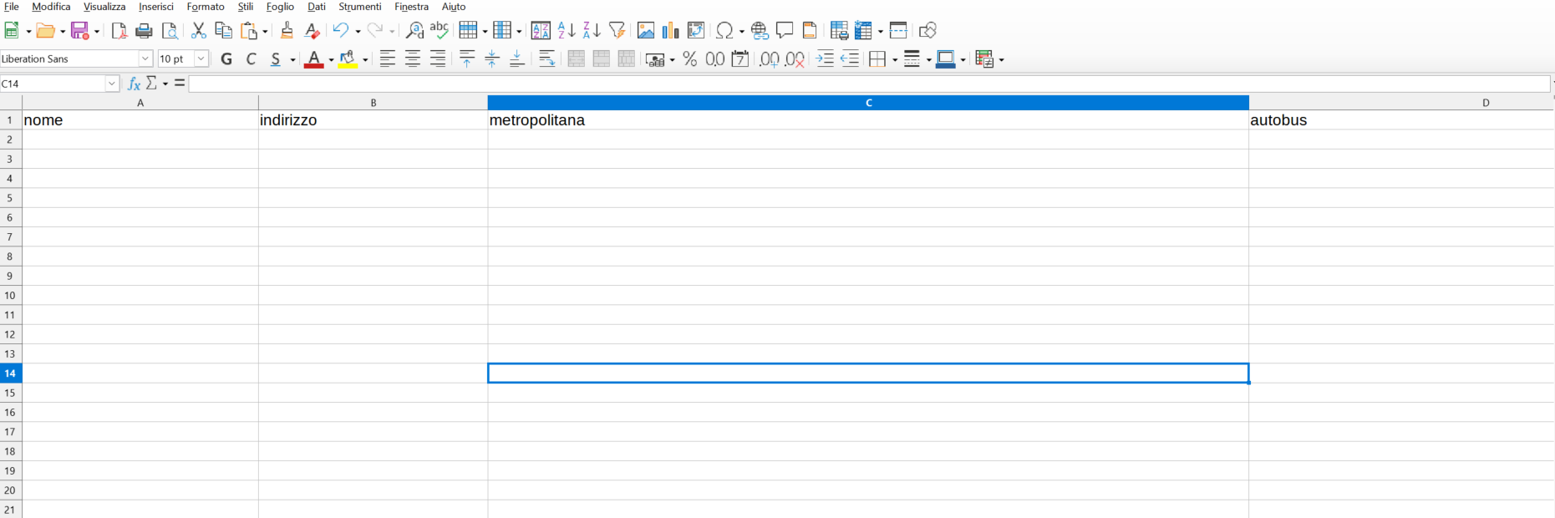
Task: Open the Name Box dropdown arrow
Action: click(x=112, y=84)
